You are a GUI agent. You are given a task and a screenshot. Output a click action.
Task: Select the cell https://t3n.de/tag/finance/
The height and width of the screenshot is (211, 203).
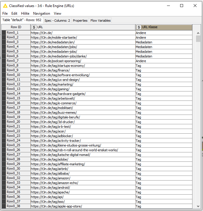[x=83, y=70]
